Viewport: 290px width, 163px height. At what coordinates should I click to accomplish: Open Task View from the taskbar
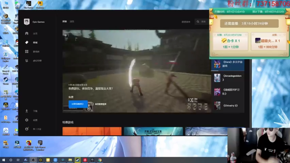(x=18, y=160)
